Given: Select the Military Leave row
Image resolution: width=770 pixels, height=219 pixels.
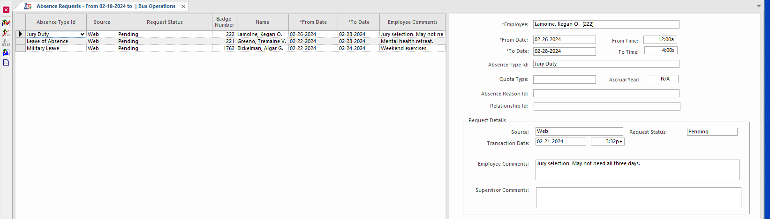Looking at the screenshot, I should 230,48.
